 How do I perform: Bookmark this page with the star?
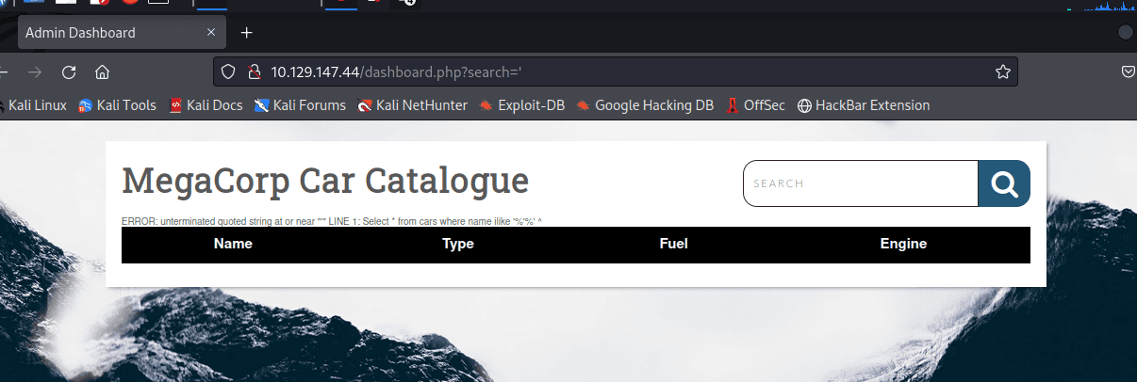pyautogui.click(x=1003, y=72)
